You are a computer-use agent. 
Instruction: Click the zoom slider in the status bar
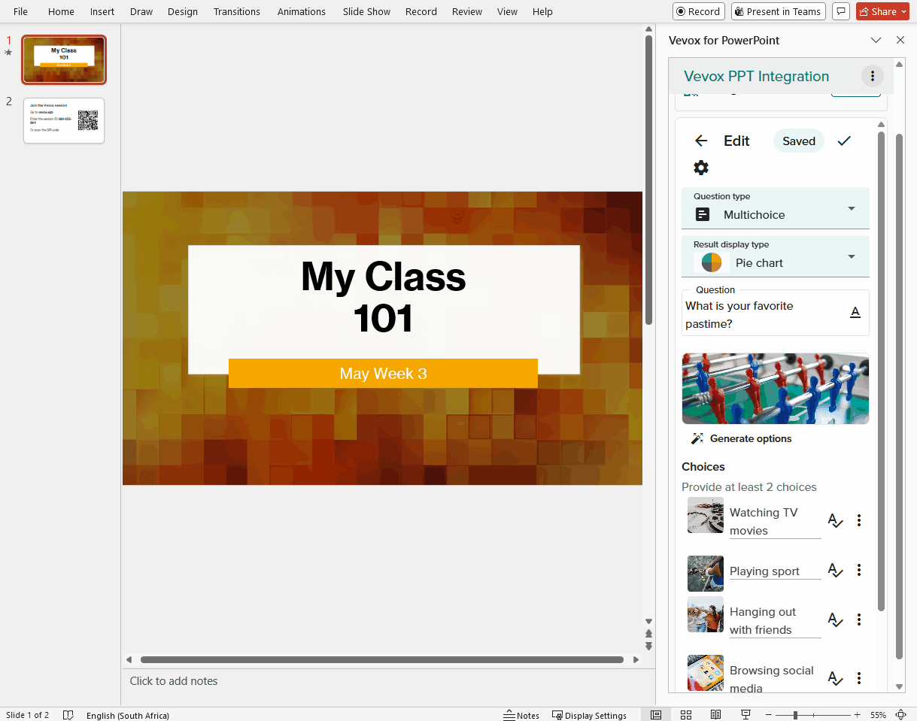795,715
